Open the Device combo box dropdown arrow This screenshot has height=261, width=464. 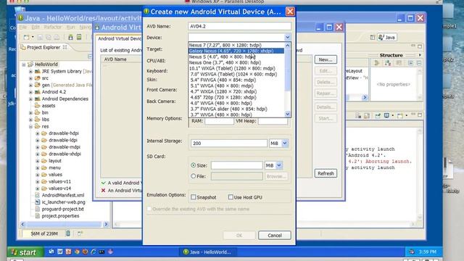coord(287,37)
